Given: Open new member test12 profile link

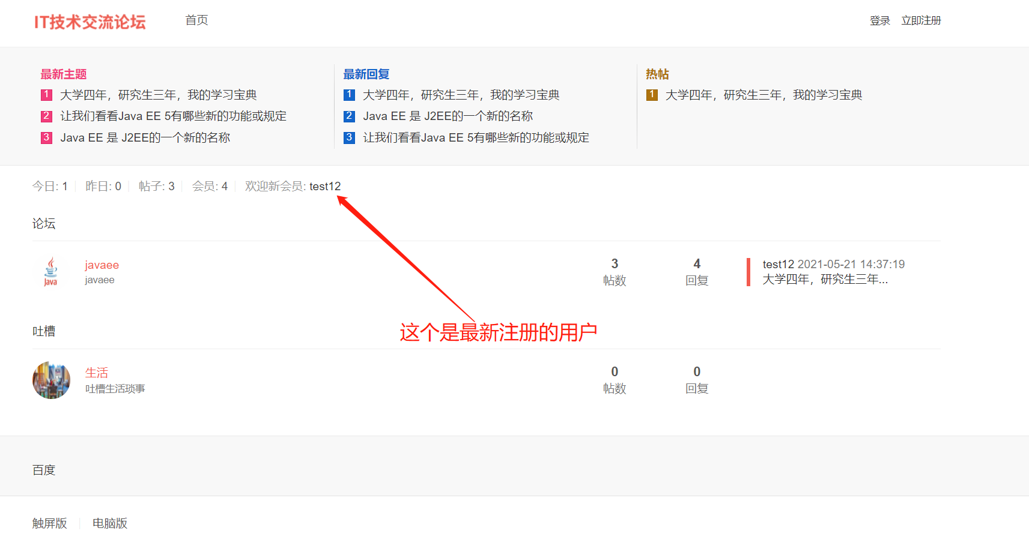Looking at the screenshot, I should click(325, 186).
